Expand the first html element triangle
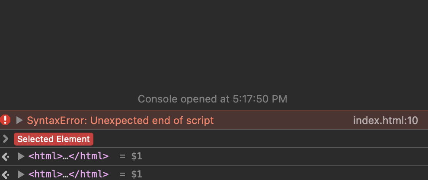 point(21,156)
